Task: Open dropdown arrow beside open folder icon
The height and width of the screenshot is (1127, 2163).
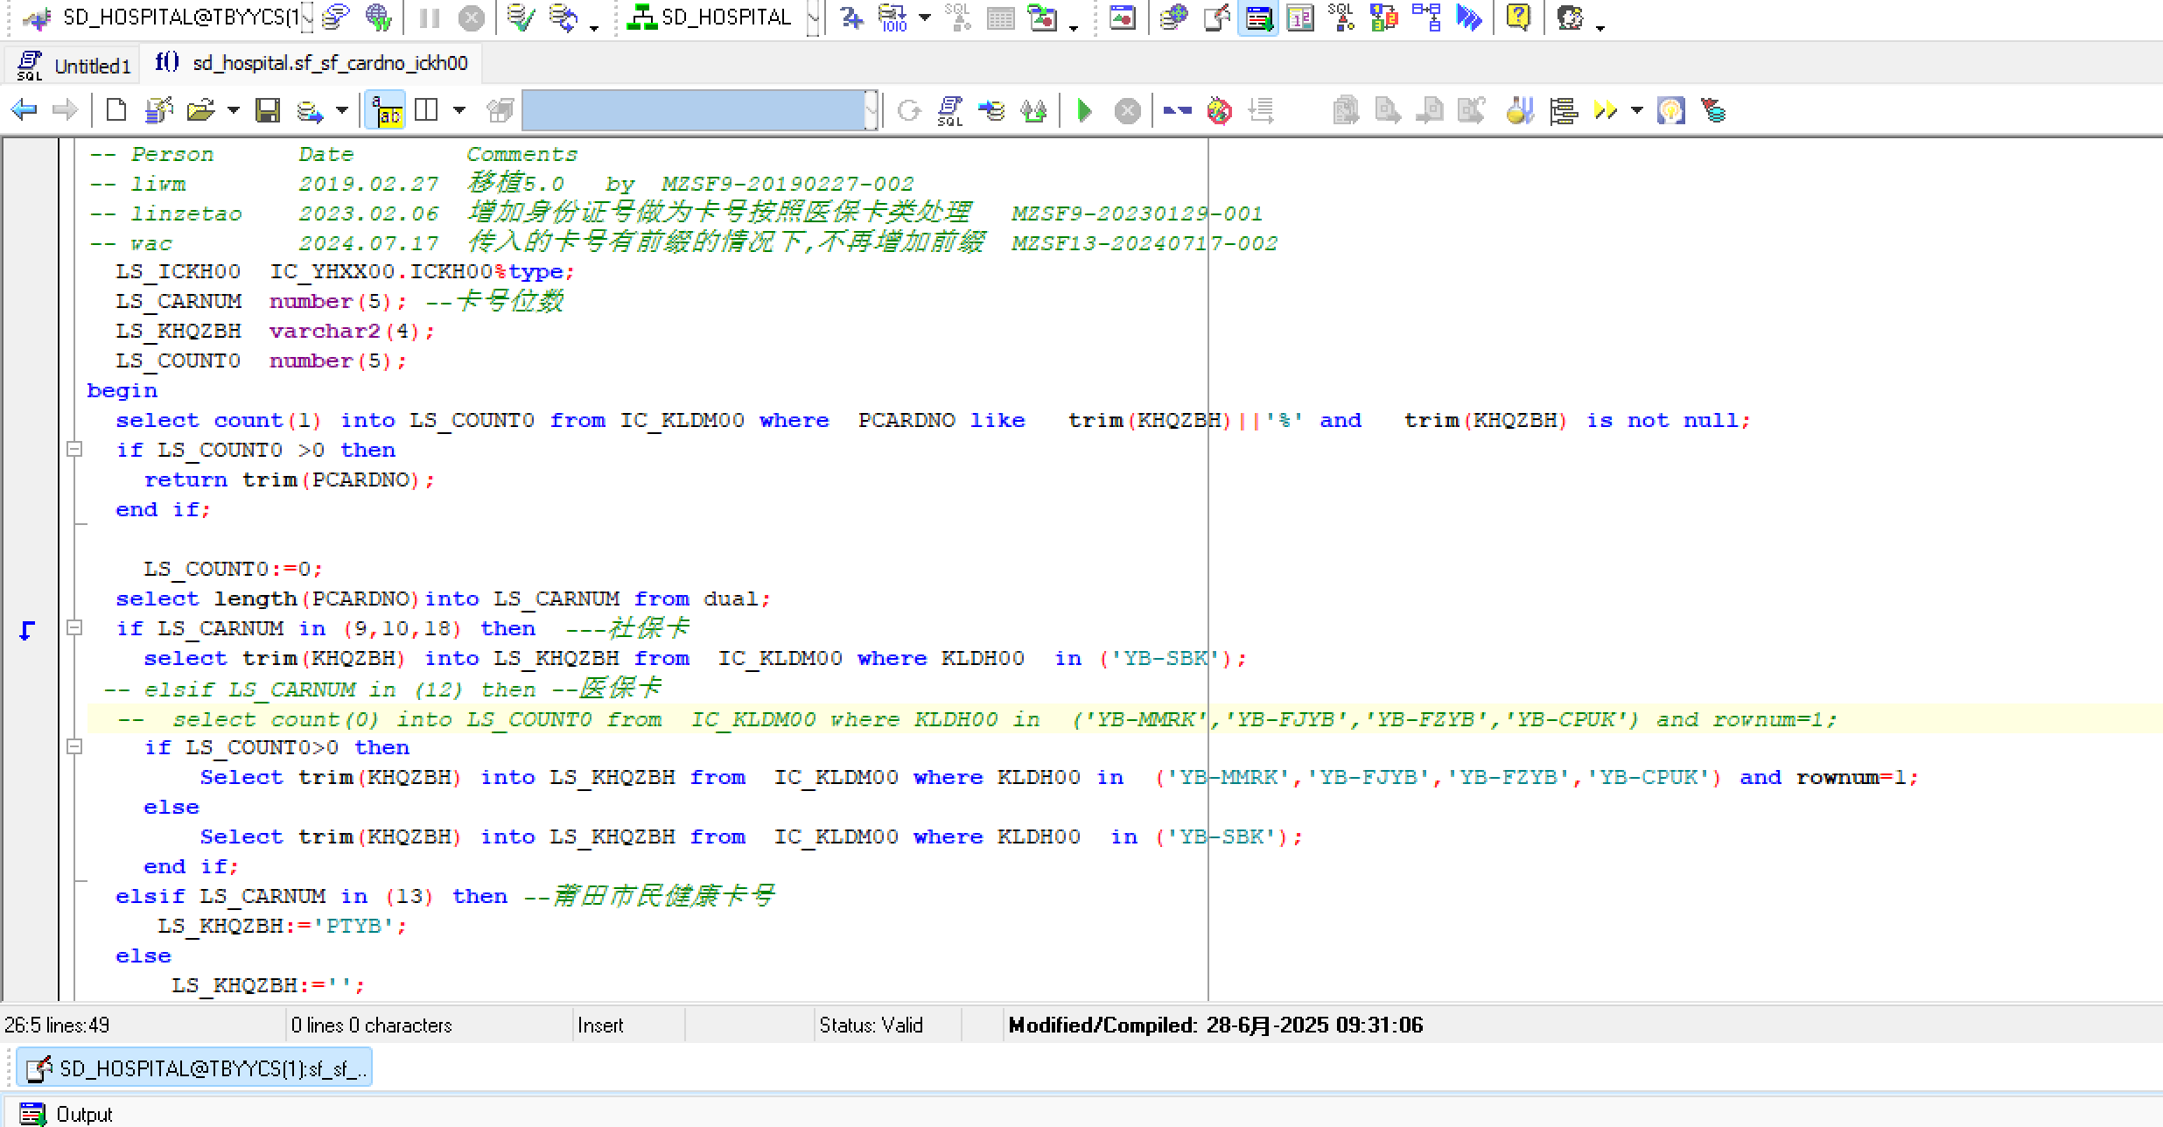Action: tap(234, 111)
